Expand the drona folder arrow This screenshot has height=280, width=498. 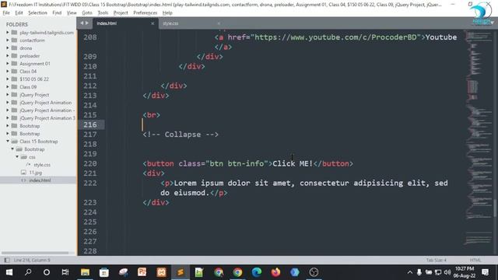click(x=7, y=48)
